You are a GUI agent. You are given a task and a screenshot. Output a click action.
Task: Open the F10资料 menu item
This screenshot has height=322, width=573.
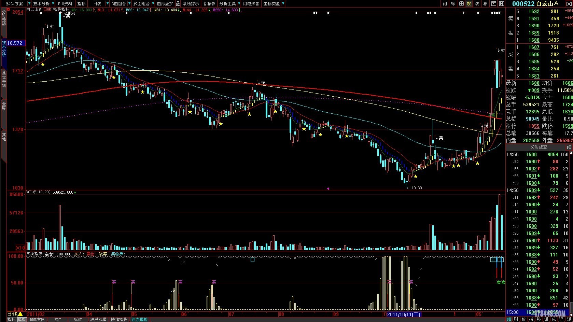[x=65, y=3]
